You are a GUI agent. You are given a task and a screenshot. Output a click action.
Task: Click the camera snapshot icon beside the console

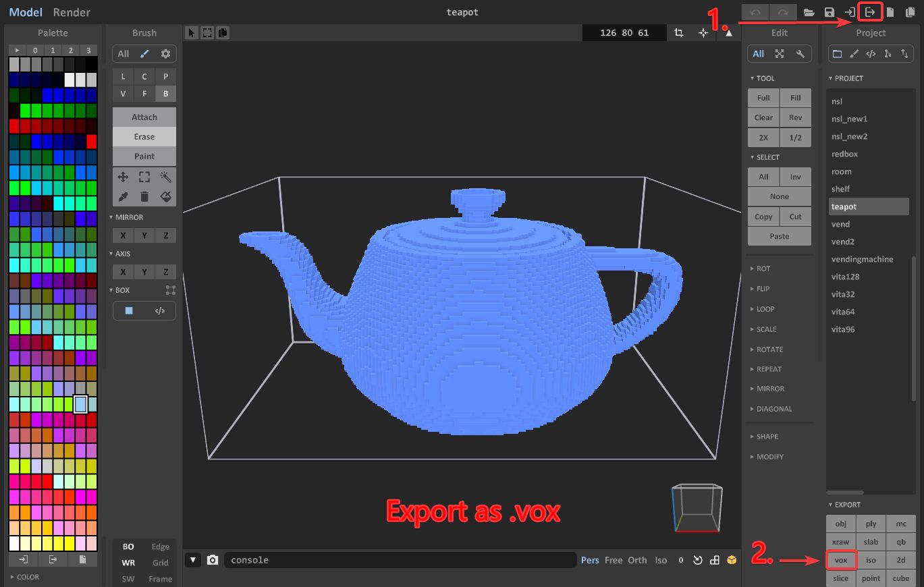pos(213,559)
